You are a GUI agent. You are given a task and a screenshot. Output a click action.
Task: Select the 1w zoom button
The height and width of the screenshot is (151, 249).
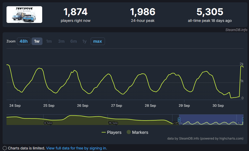(x=37, y=41)
